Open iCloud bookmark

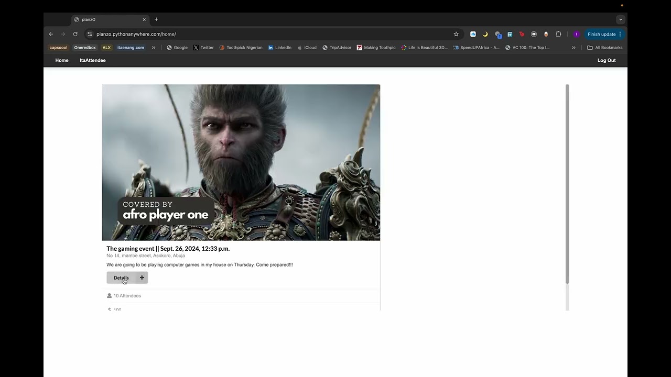(307, 48)
